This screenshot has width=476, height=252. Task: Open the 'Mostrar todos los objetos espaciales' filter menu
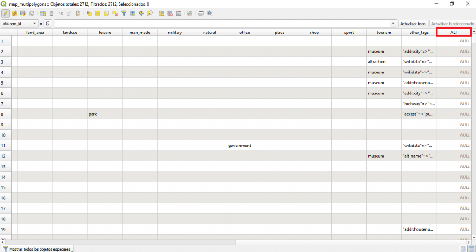pyautogui.click(x=38, y=249)
